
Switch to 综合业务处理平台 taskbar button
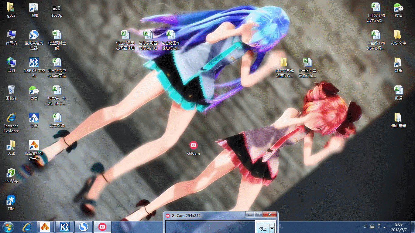pos(45,227)
